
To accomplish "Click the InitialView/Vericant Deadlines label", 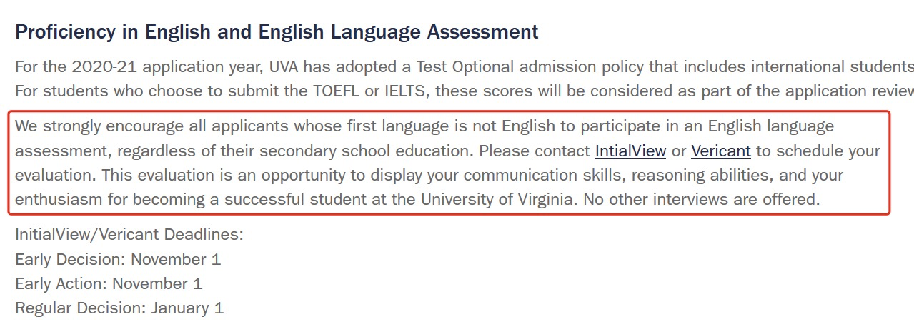I will click(x=129, y=235).
